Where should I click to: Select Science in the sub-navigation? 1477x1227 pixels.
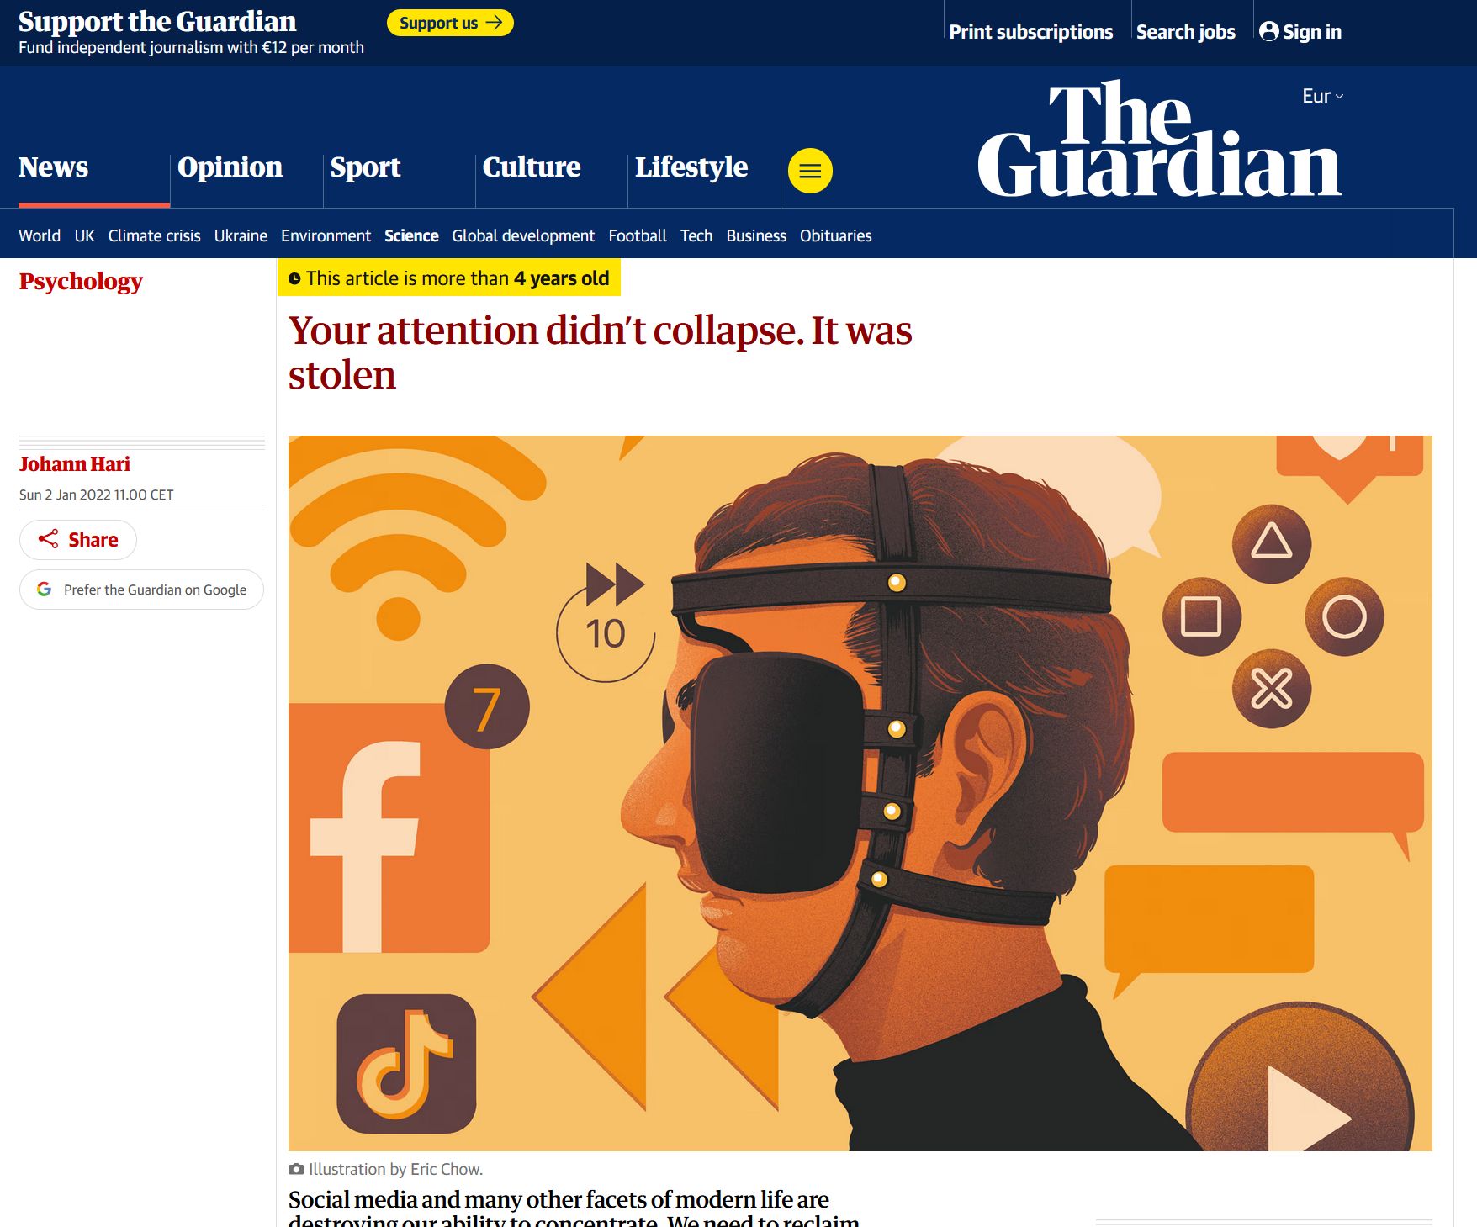click(x=411, y=235)
